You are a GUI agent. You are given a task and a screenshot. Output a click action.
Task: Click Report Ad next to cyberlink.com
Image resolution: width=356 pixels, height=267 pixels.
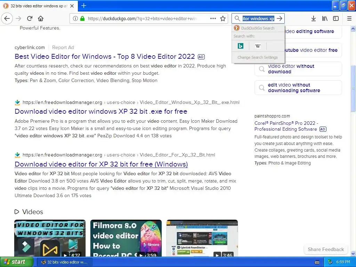coord(63,47)
